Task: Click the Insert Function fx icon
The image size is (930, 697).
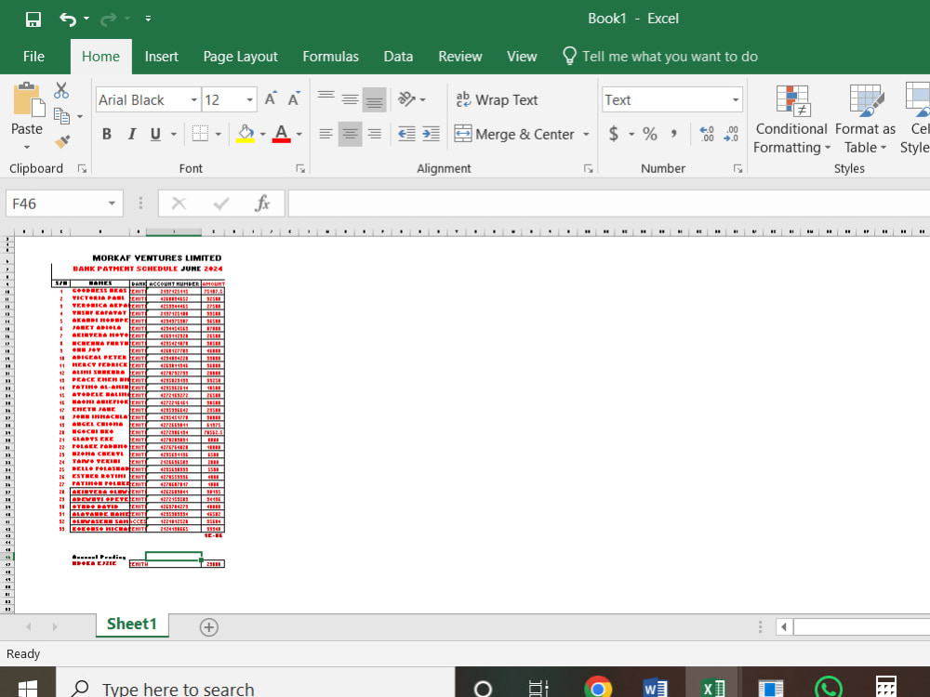Action: (x=261, y=204)
